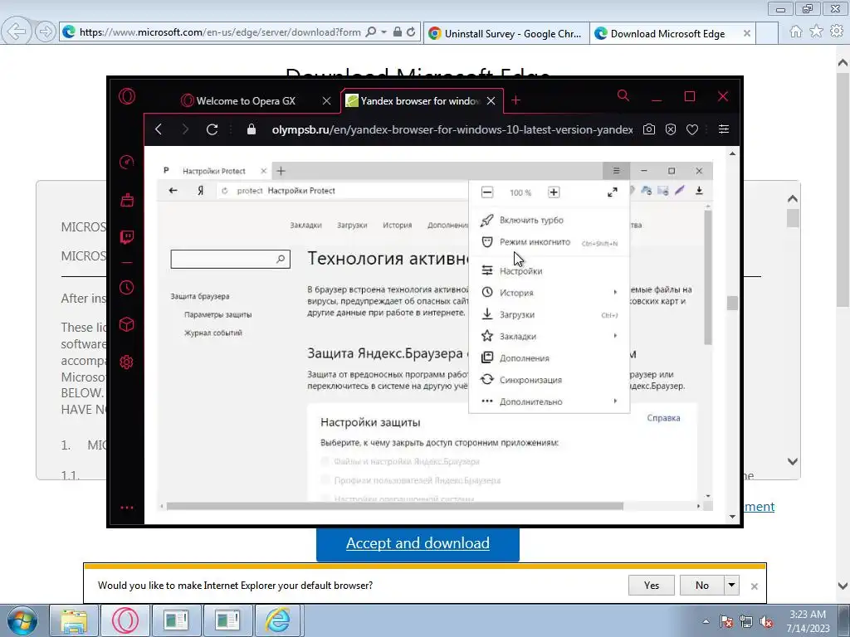Open Windows Explorer folder taskbar icon
Screen dimensions: 850x637
74,620
